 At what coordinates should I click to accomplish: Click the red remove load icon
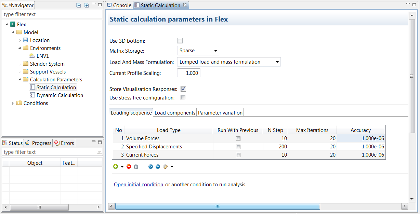(x=129, y=166)
